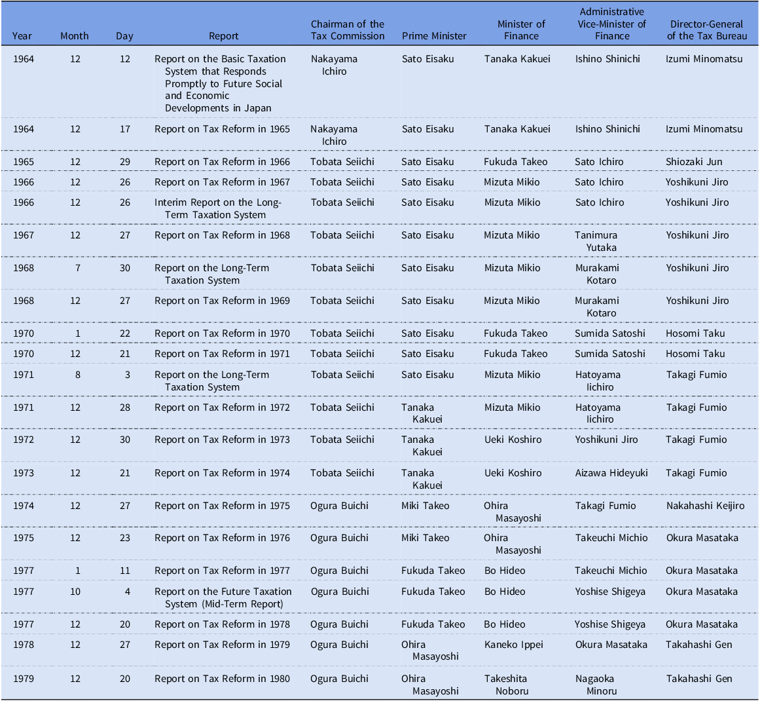Select the Takeshita Noboru cell

(506, 685)
